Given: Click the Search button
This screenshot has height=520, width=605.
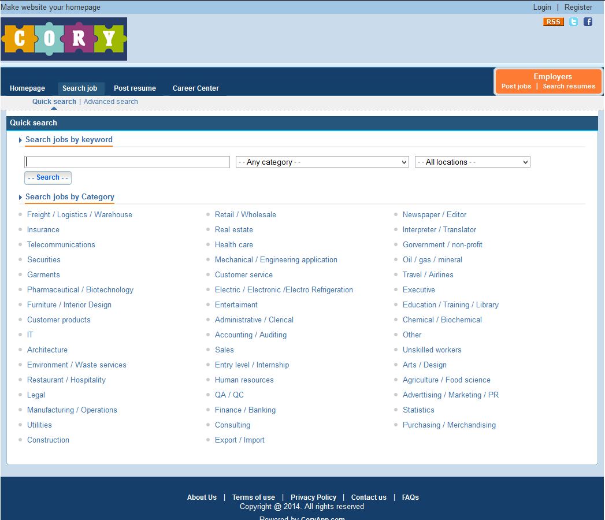Looking at the screenshot, I should pyautogui.click(x=47, y=177).
